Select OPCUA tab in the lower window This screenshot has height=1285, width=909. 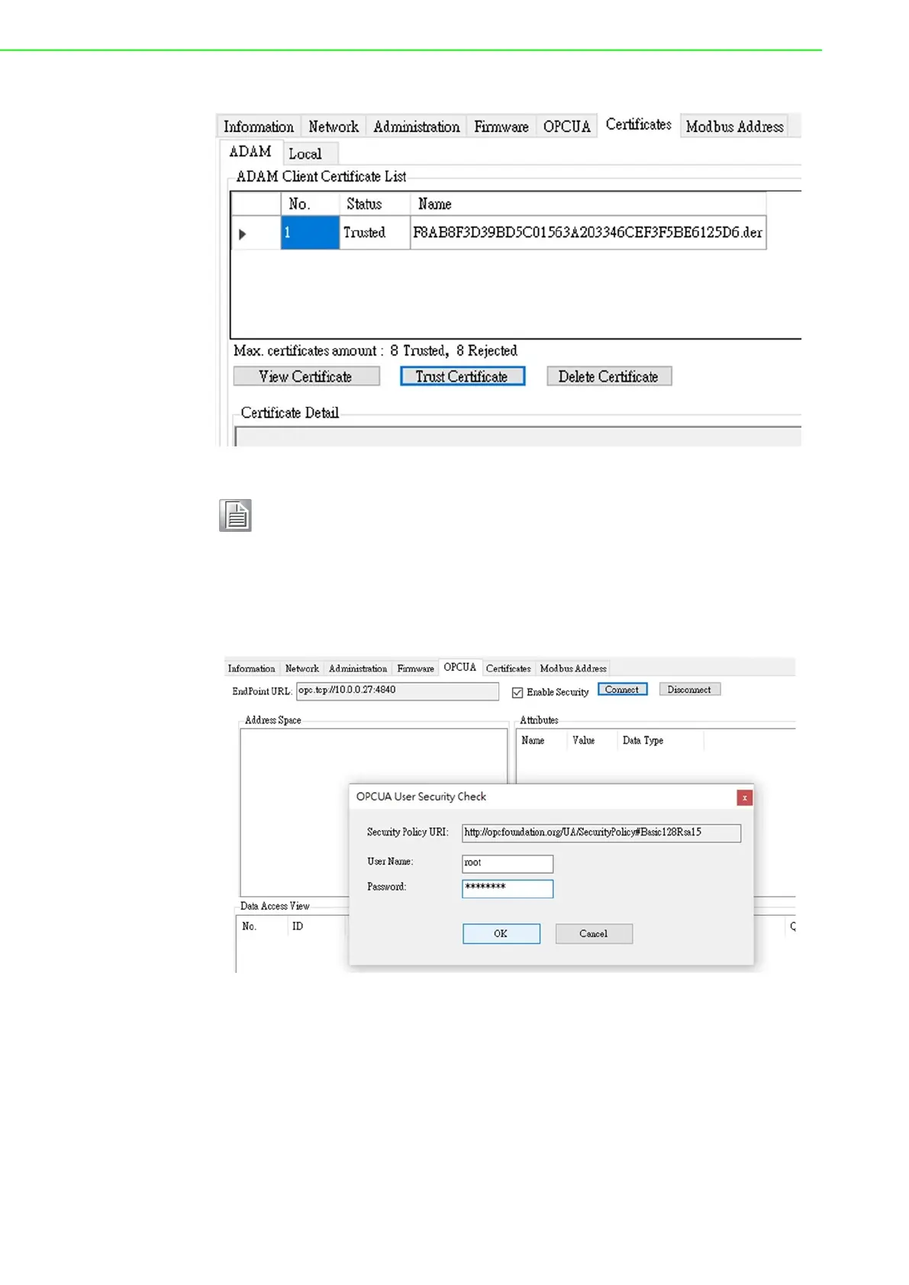click(459, 667)
